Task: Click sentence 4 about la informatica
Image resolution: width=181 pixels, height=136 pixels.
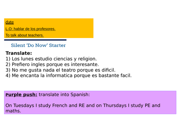Action: (x=68, y=75)
